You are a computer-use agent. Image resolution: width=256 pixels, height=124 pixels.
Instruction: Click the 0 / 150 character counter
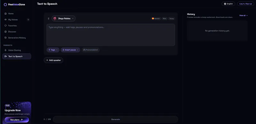point(47,119)
